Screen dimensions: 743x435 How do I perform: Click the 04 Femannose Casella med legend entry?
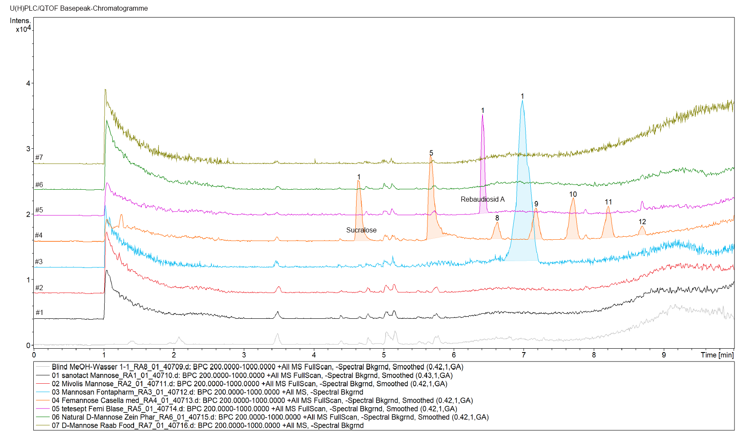pyautogui.click(x=262, y=400)
